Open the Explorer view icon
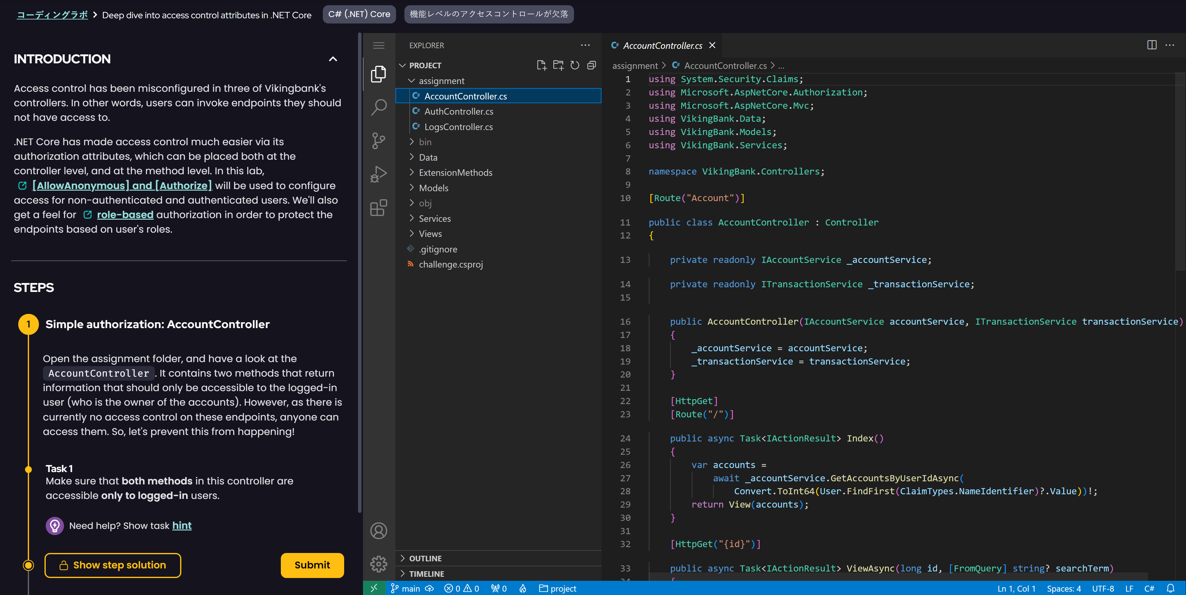The image size is (1186, 595). [x=378, y=74]
